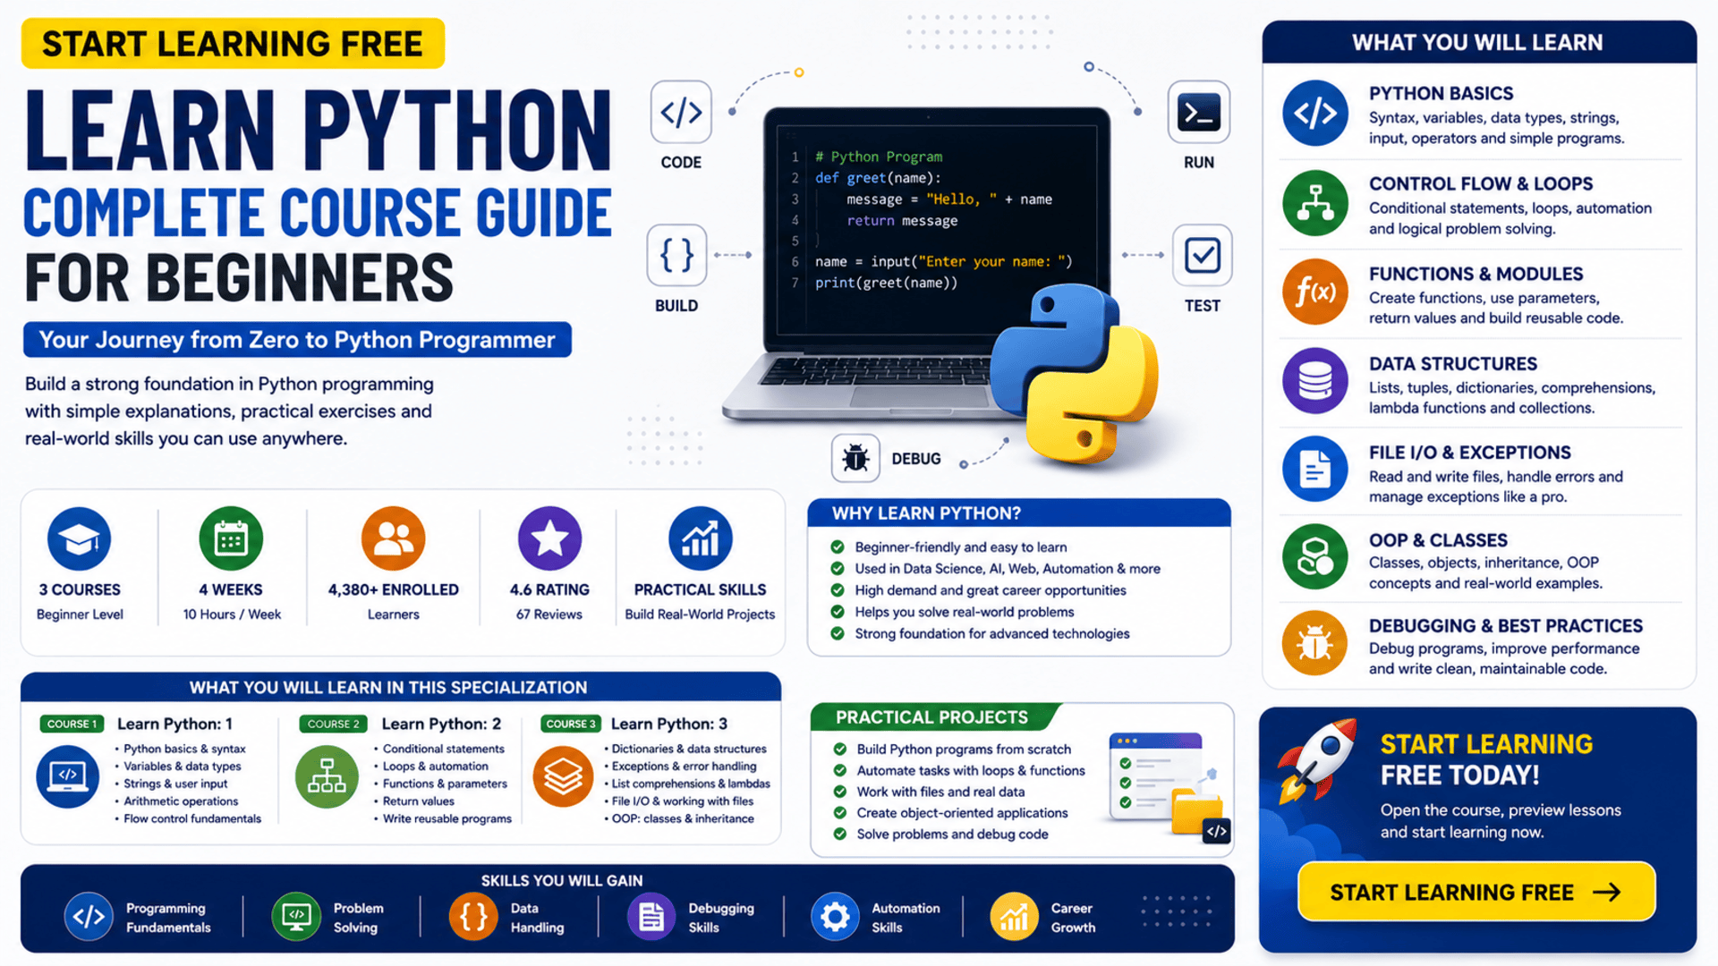Click the checkmark beside Beginner-friendly and easy to learn

(x=838, y=547)
